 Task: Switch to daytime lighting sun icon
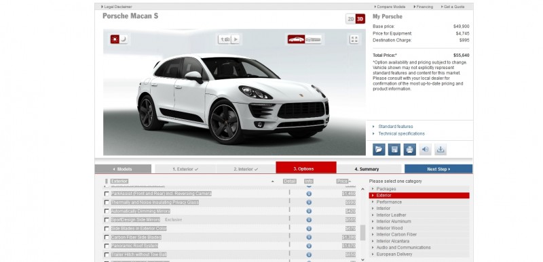point(115,39)
